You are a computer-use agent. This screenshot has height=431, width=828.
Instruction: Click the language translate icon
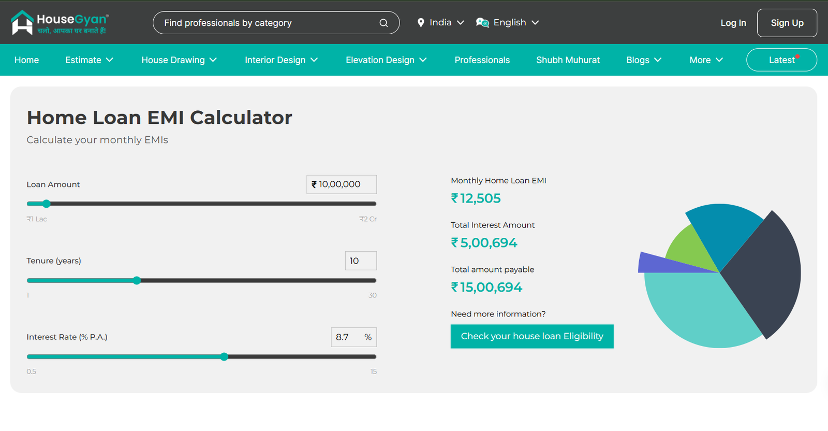pos(482,23)
